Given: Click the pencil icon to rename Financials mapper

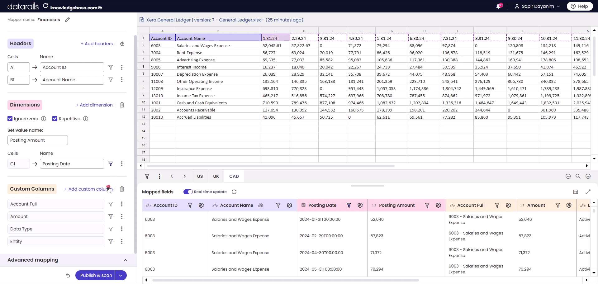Looking at the screenshot, I should pos(67,20).
